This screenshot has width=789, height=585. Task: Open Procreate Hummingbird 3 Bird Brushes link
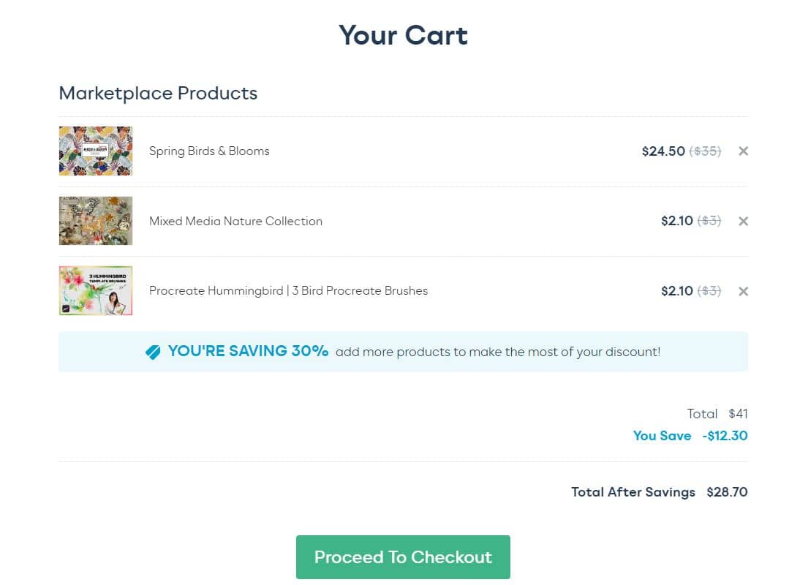tap(288, 291)
